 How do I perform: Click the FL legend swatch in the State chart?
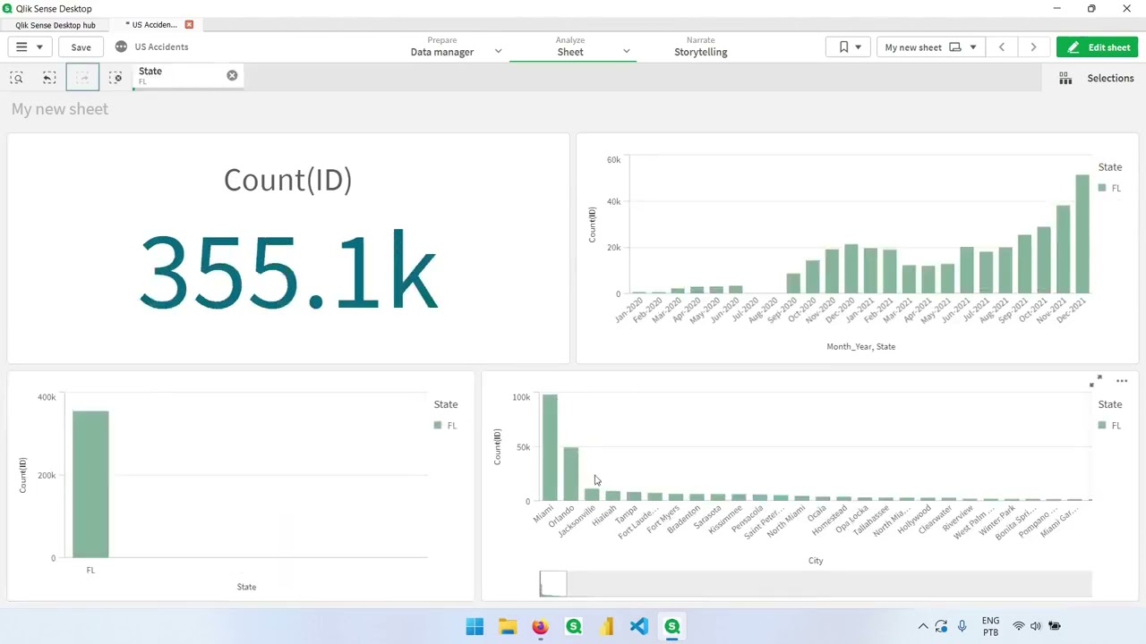tap(438, 426)
